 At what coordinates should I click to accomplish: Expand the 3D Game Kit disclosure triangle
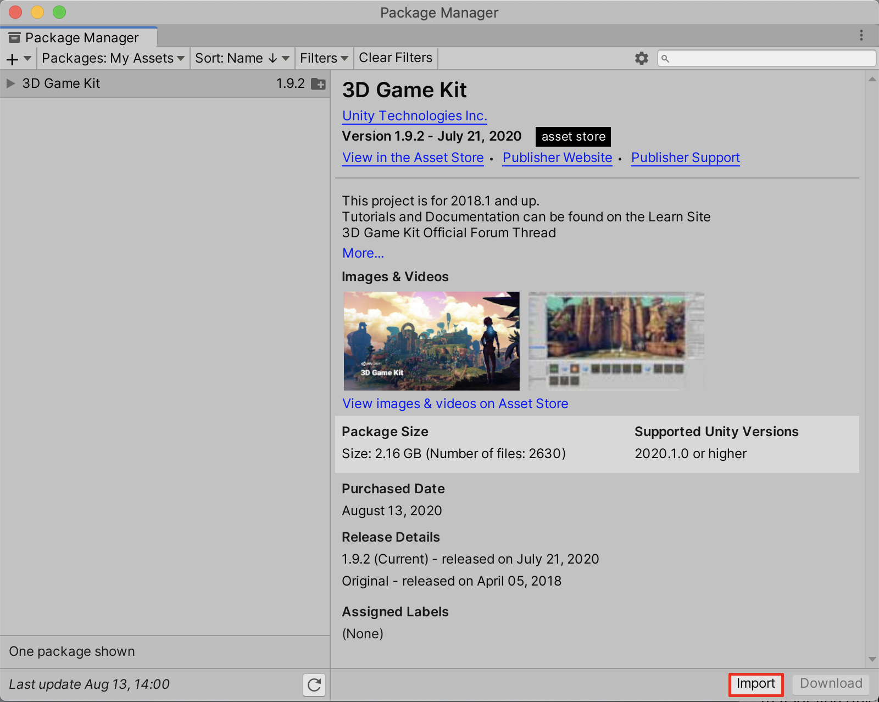coord(10,83)
